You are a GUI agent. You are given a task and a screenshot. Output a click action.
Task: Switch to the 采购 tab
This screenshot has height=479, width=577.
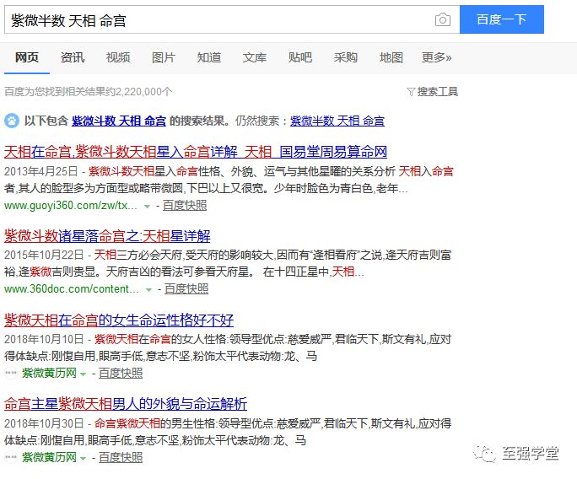click(346, 57)
